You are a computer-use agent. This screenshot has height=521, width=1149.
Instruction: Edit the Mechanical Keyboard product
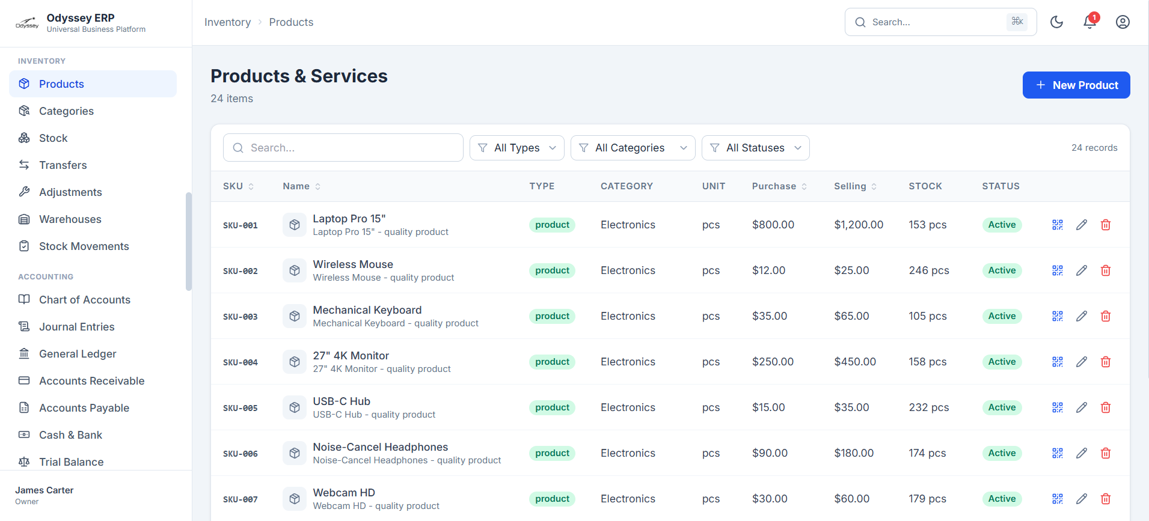[1082, 316]
